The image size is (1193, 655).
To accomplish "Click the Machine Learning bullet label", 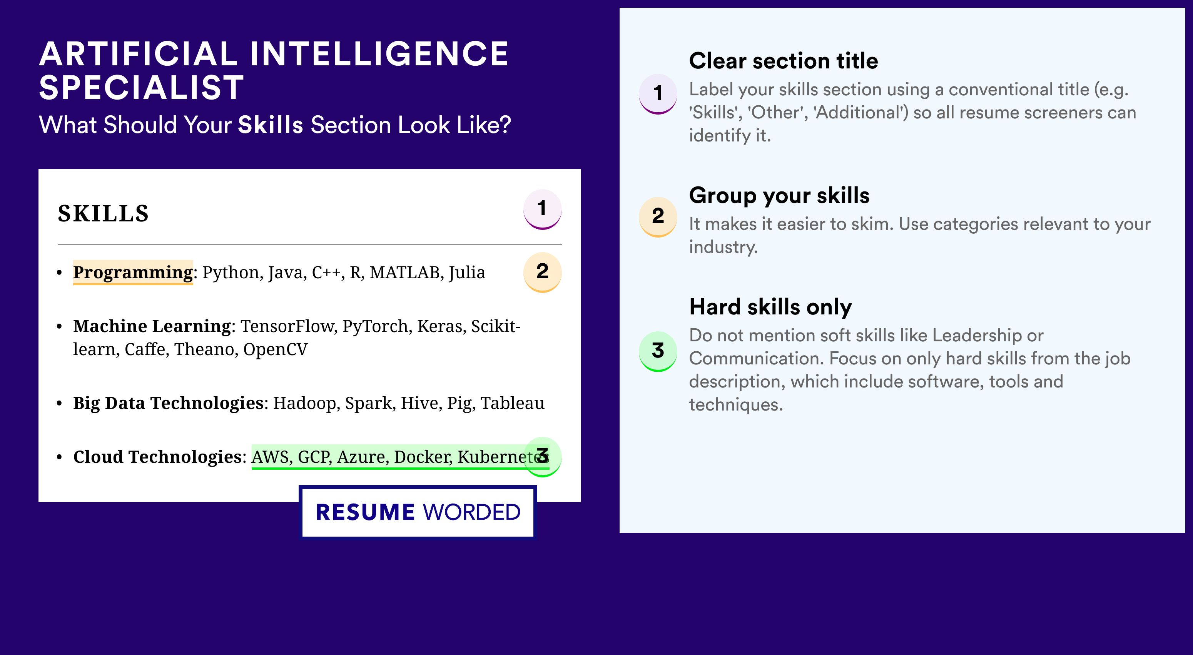I will tap(152, 327).
